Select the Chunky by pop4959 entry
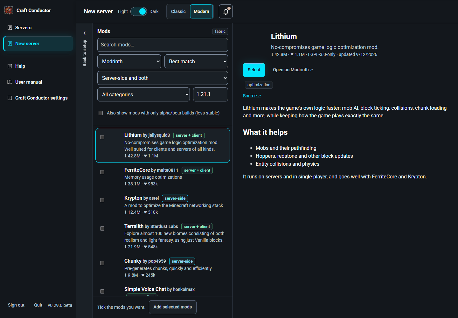Image resolution: width=458 pixels, height=318 pixels. tap(163, 268)
